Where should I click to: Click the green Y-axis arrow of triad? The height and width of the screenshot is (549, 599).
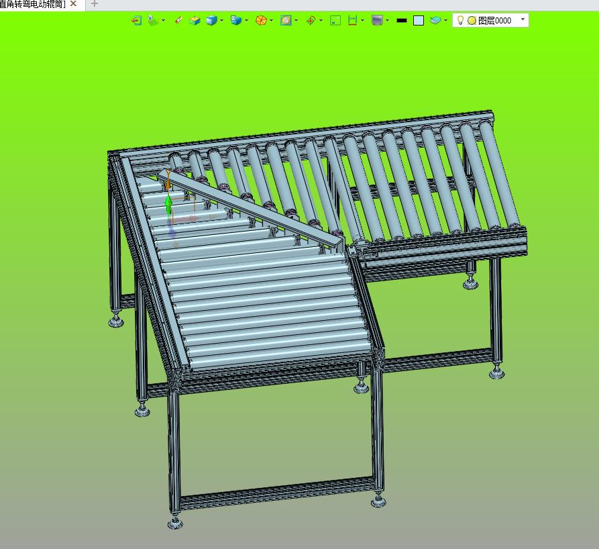pos(168,205)
